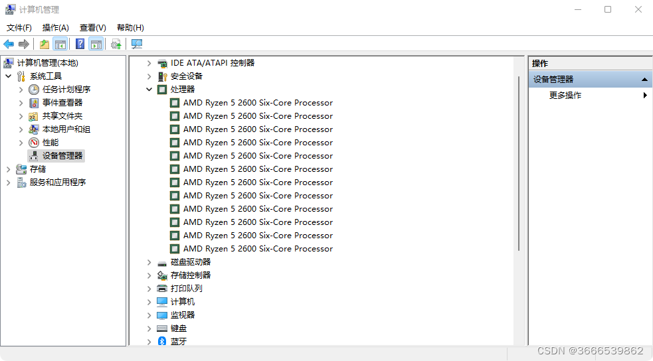Minimize the 计算机管理 window
The image size is (653, 361).
[x=578, y=9]
